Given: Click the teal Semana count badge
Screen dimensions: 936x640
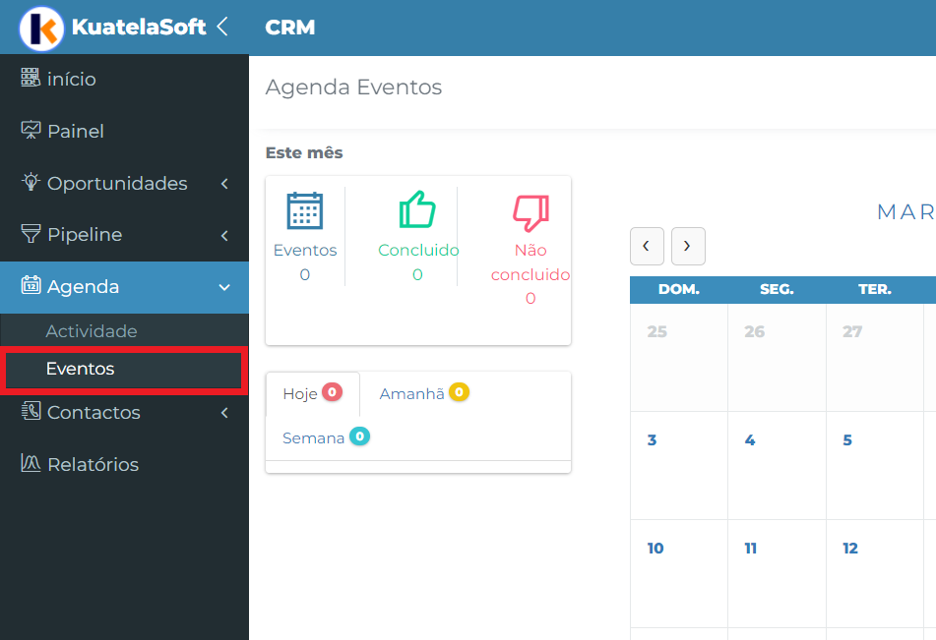Looking at the screenshot, I should click(x=359, y=436).
